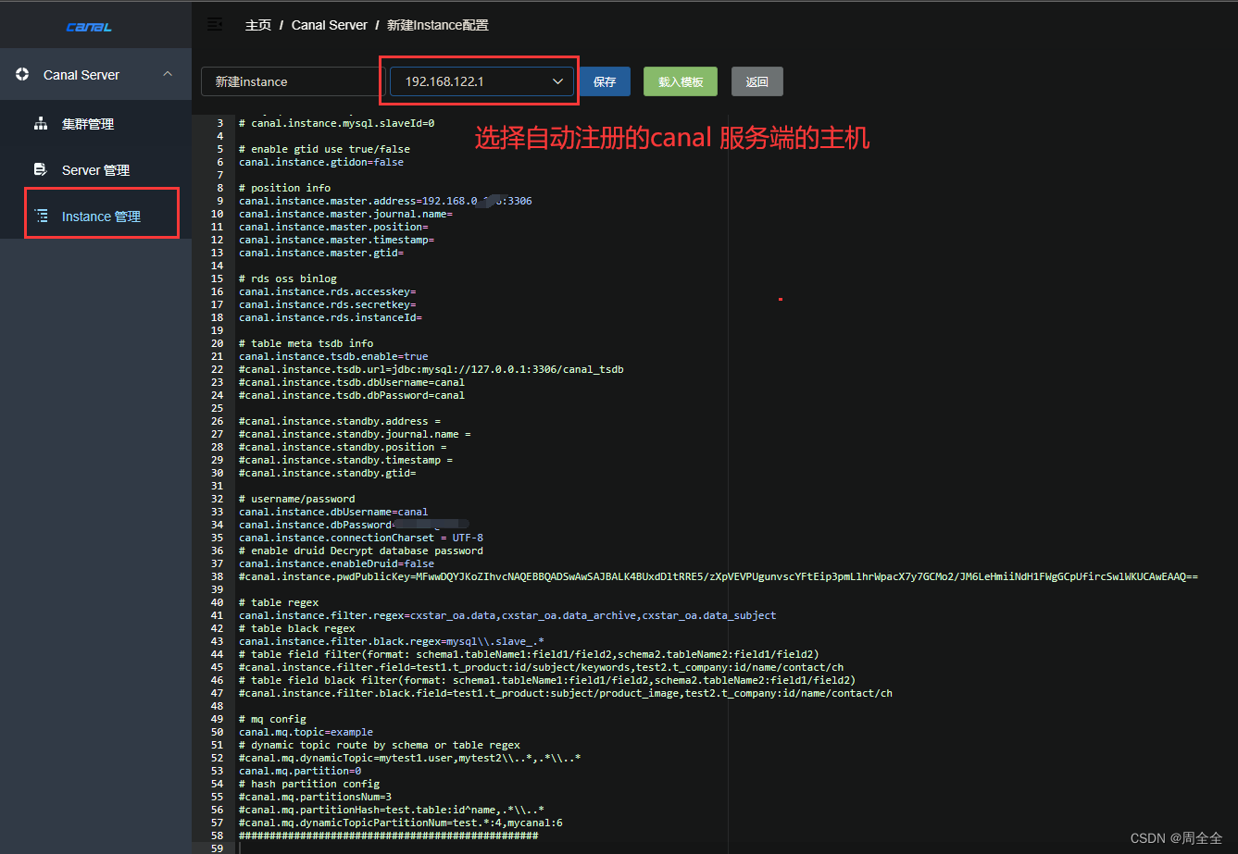Click line number 58 in gutter
1238x854 pixels.
[218, 835]
